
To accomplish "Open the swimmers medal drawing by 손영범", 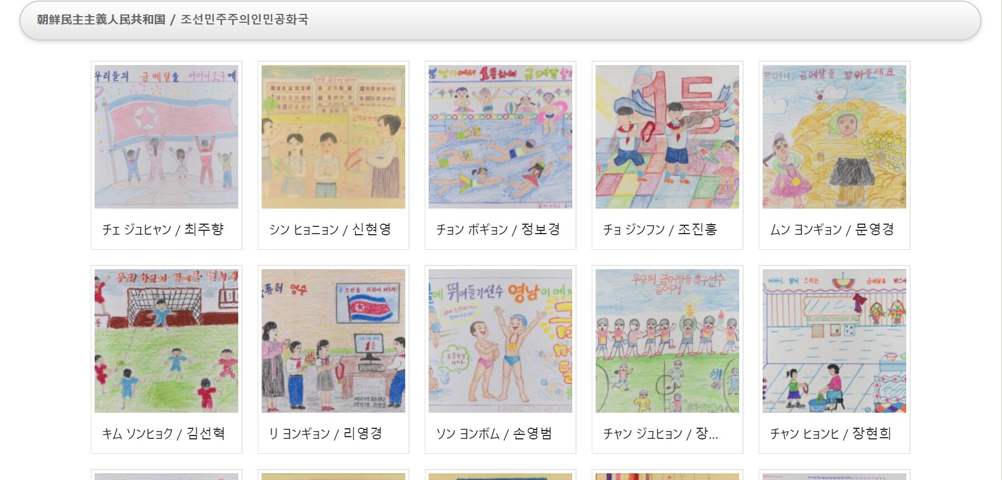I will [x=500, y=341].
